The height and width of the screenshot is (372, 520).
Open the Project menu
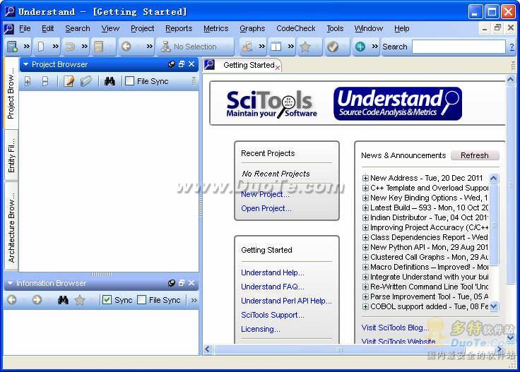click(x=142, y=28)
